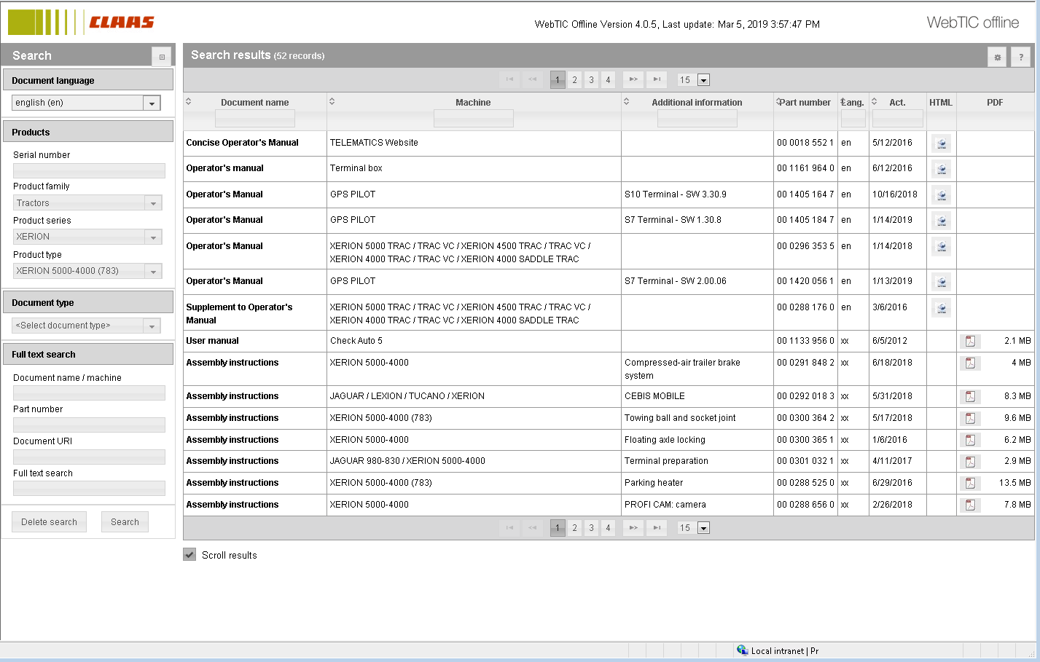Collapse the Products section header
The height and width of the screenshot is (662, 1040).
point(88,132)
